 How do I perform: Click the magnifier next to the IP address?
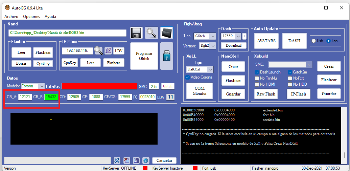click(99, 51)
